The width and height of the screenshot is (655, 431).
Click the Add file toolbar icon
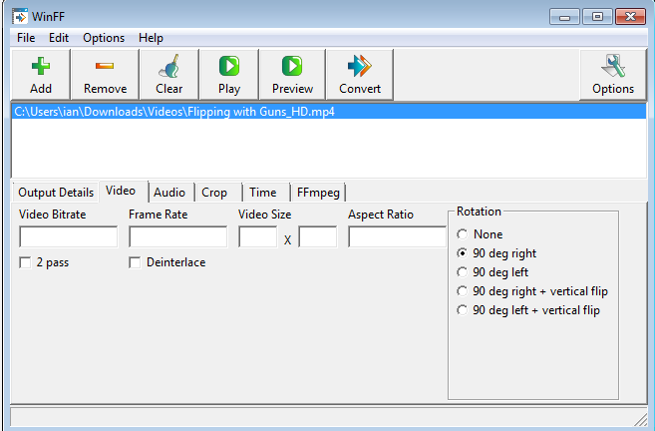click(41, 75)
